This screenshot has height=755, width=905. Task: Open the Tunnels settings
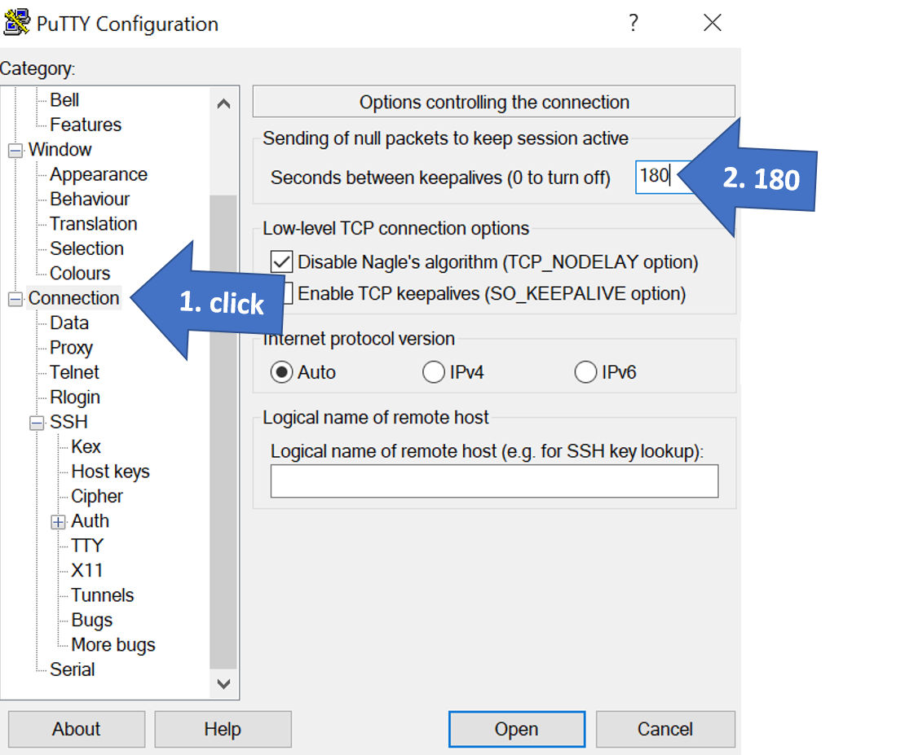102,596
